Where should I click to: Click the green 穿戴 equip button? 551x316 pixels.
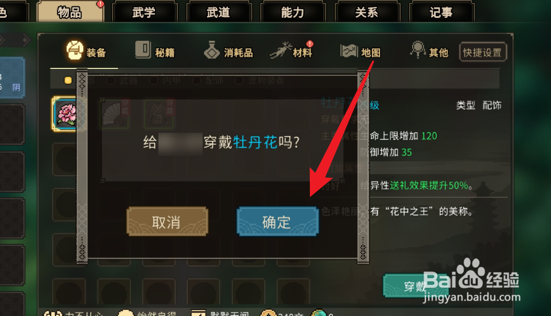click(x=415, y=286)
